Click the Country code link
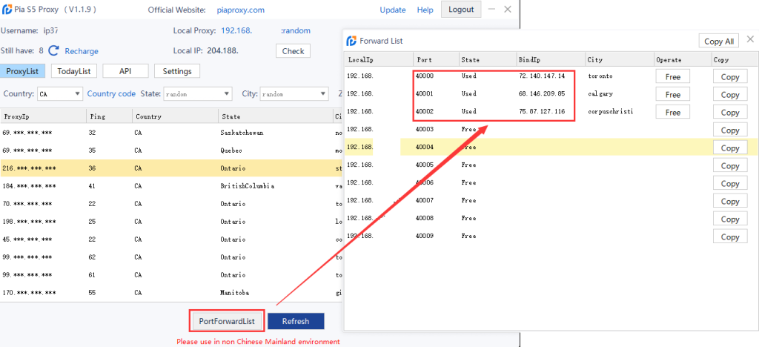The height and width of the screenshot is (347, 759). tap(111, 93)
